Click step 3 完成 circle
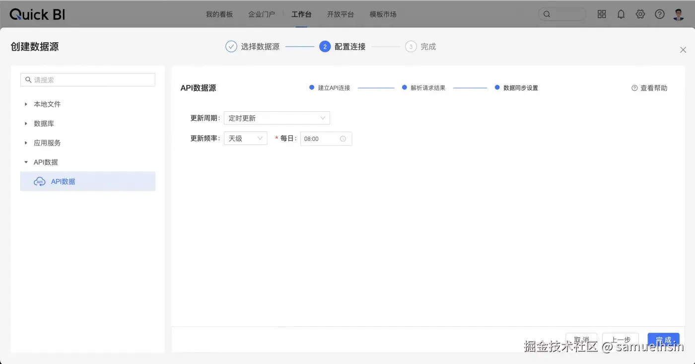The image size is (695, 364). (x=411, y=47)
